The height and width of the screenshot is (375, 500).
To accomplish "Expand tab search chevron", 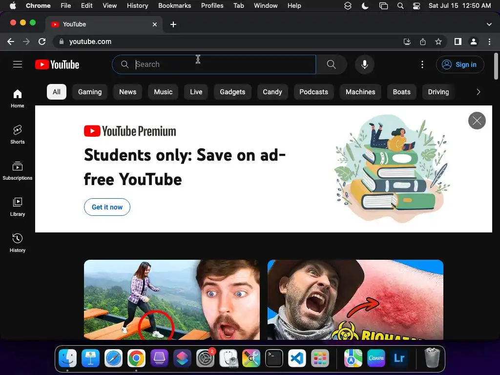I will tap(489, 24).
